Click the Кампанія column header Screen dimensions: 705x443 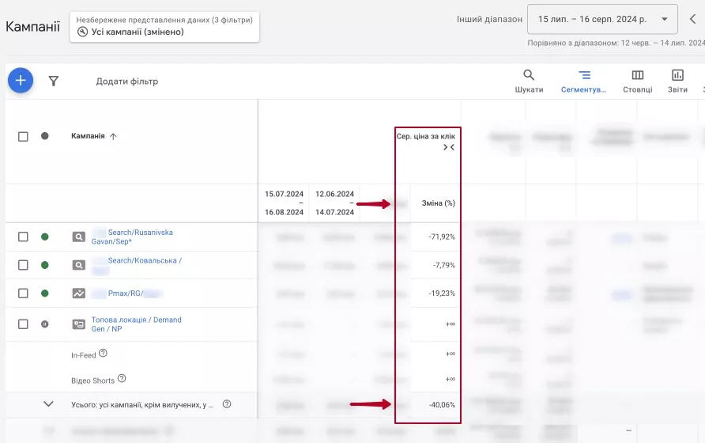(x=88, y=136)
